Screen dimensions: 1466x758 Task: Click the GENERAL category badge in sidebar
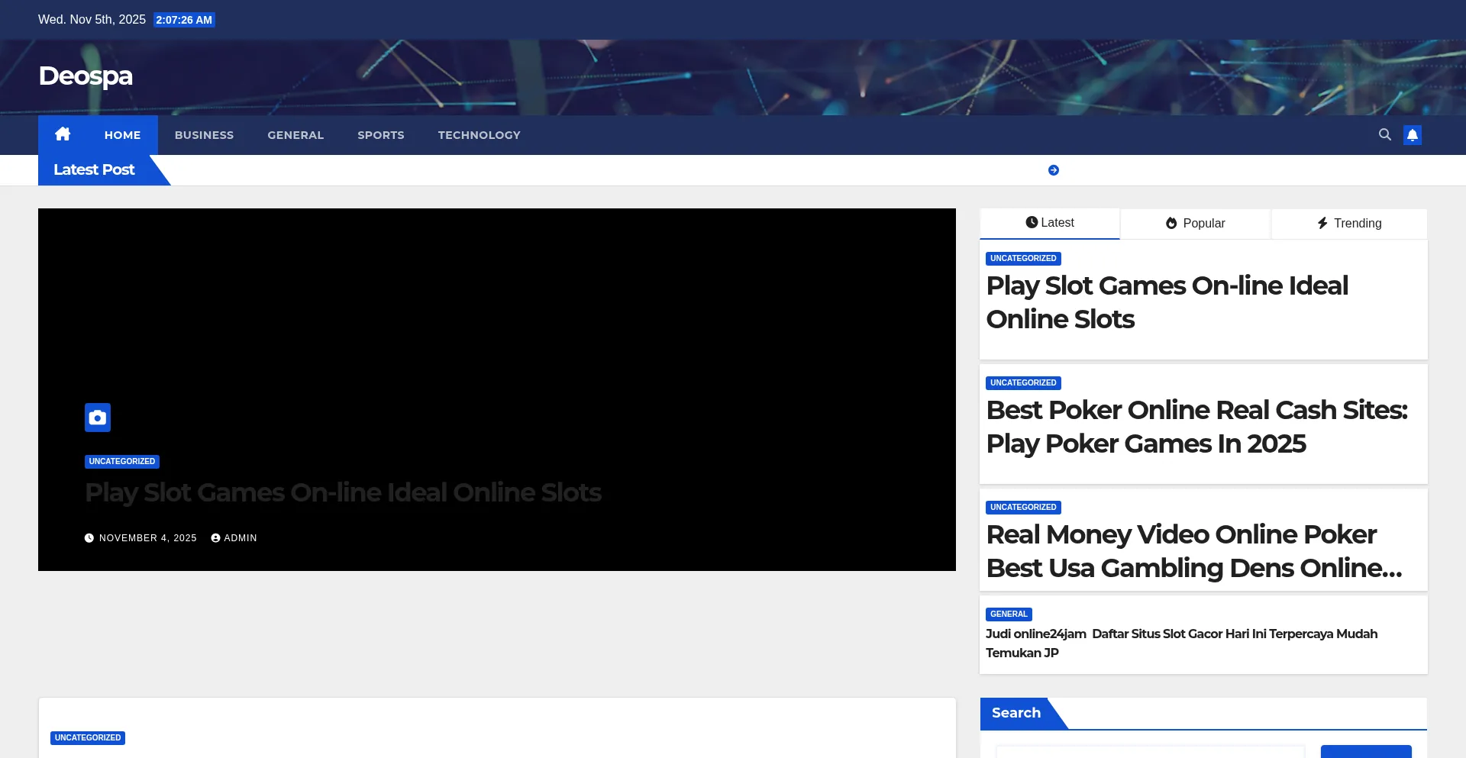click(x=1008, y=614)
